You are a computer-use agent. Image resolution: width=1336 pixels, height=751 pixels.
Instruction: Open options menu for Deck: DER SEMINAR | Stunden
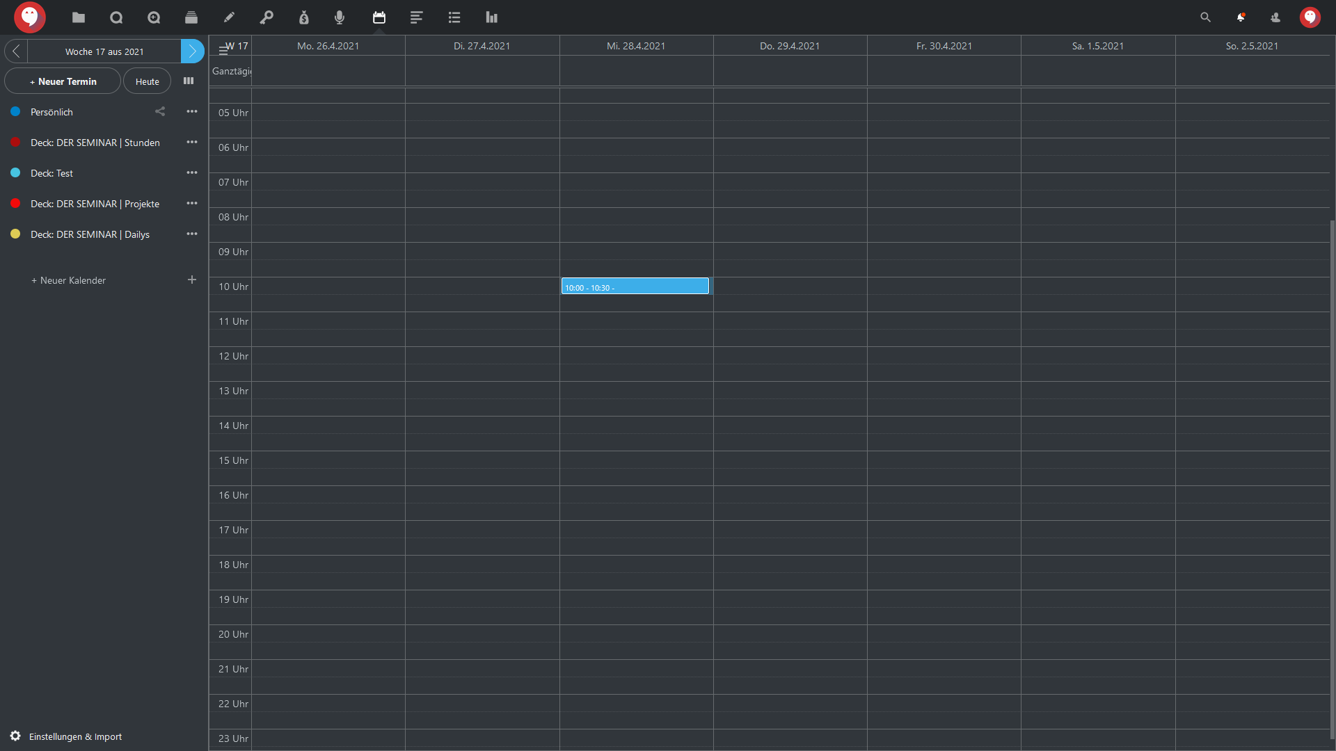click(x=192, y=143)
